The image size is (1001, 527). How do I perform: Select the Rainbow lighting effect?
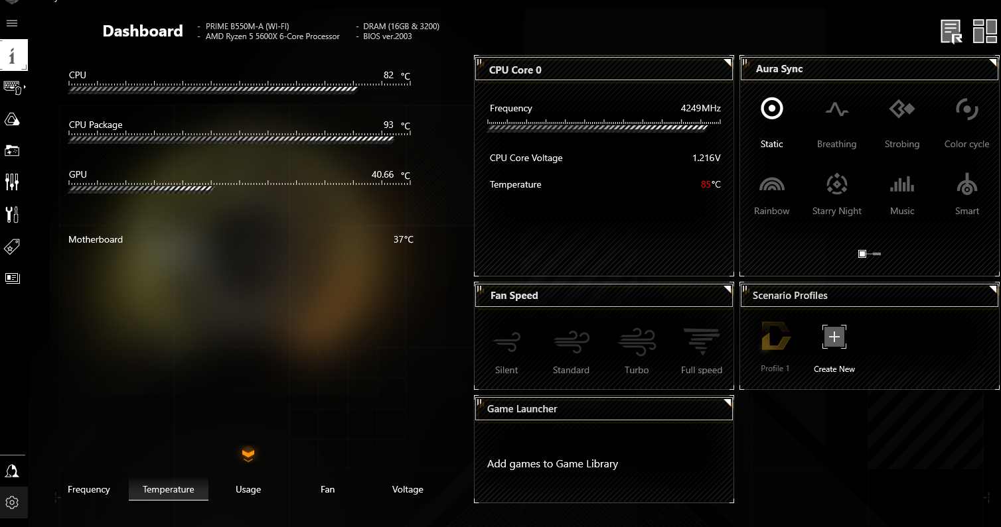772,194
